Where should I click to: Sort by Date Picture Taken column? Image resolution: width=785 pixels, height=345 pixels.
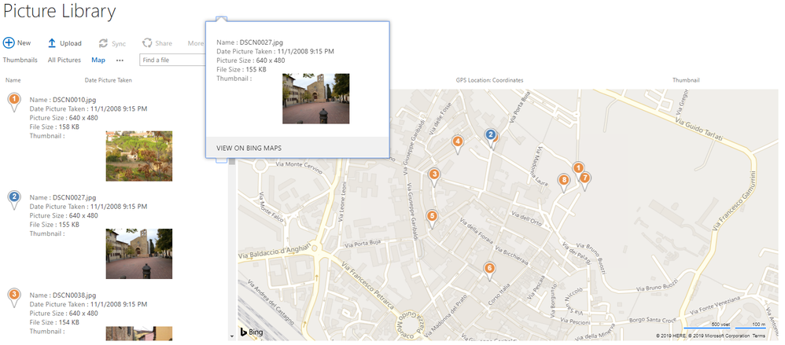pos(108,80)
